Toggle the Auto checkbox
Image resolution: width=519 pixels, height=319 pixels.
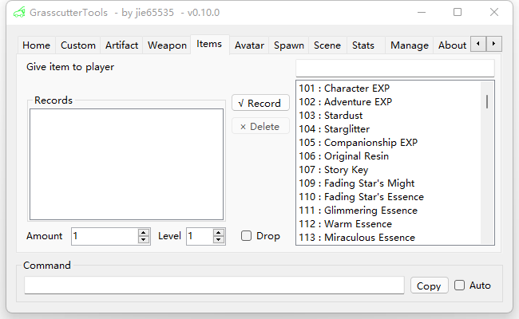(x=459, y=285)
